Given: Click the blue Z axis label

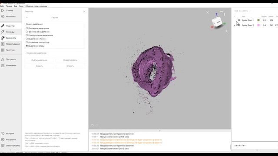Looking at the screenshot, I should [x=216, y=14].
